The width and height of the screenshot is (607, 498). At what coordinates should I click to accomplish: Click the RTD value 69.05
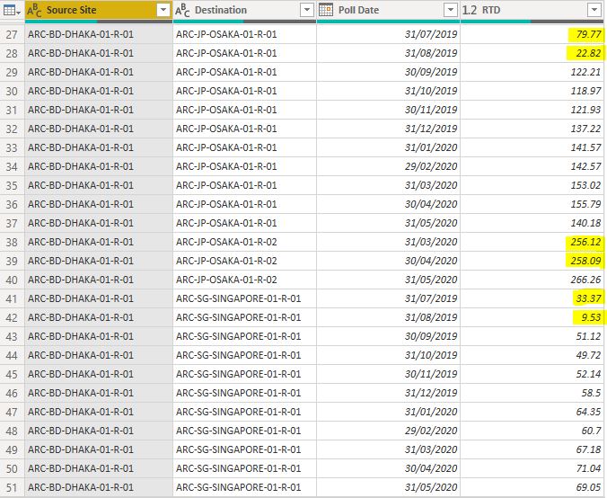click(588, 487)
